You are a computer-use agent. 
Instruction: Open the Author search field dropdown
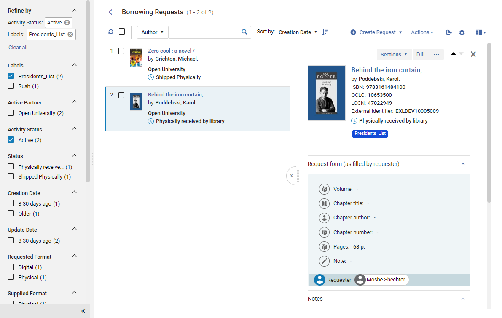click(153, 32)
